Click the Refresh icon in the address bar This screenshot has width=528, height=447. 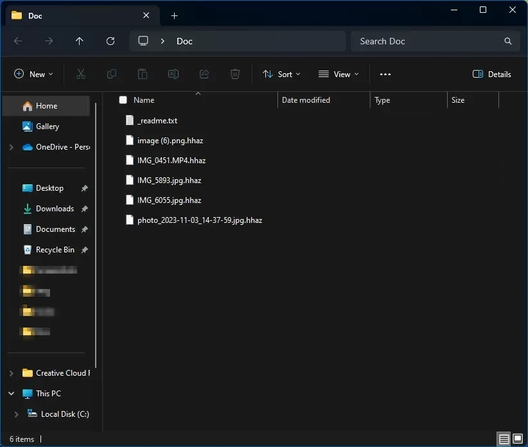pos(110,41)
